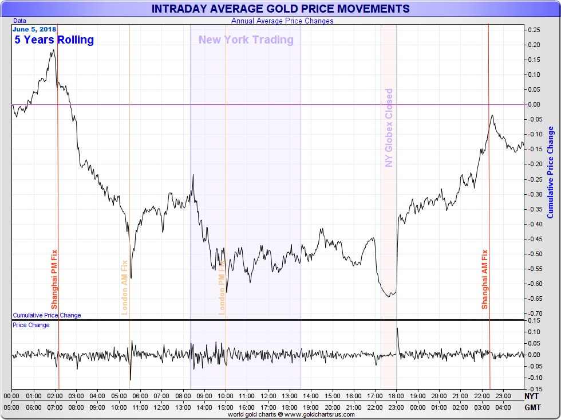Click the vertical right-axis 'Cumulative Price Change' title
The height and width of the screenshot is (420, 561).
tap(550, 172)
